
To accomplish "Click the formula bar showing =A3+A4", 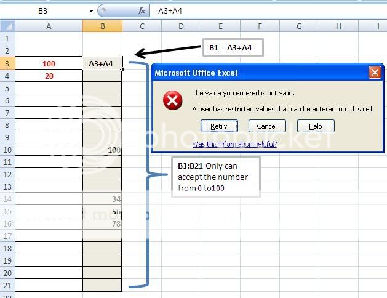I will [x=268, y=11].
